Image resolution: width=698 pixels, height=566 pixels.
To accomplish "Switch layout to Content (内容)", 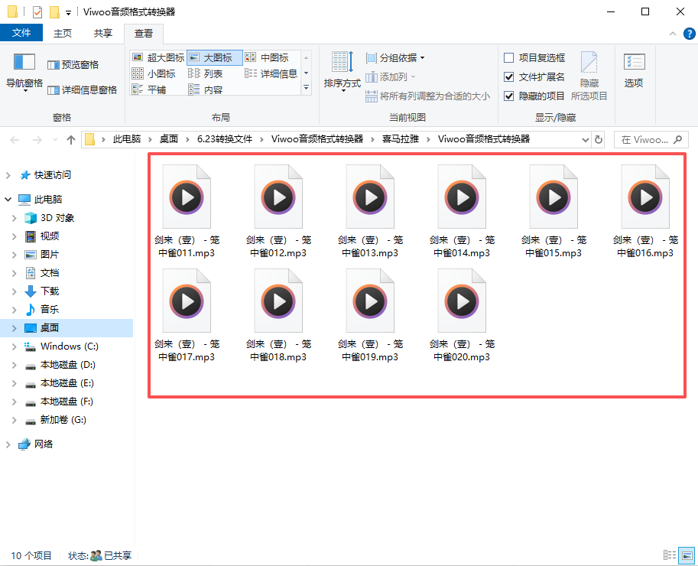I will tap(205, 89).
